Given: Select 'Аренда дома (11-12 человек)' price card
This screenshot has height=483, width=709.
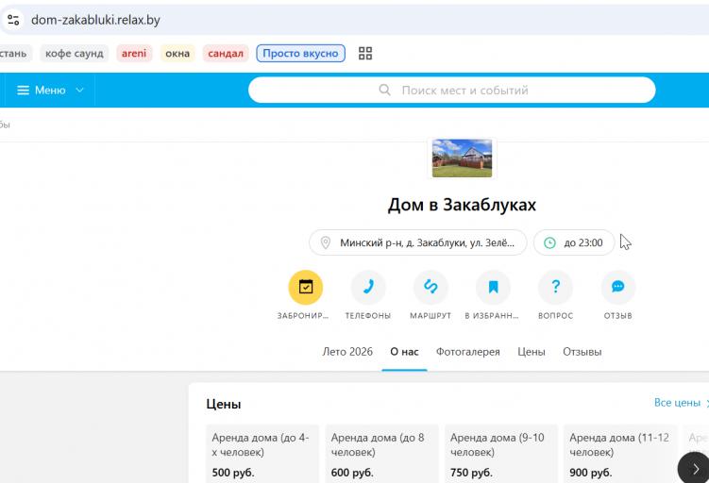Looking at the screenshot, I should (x=620, y=453).
